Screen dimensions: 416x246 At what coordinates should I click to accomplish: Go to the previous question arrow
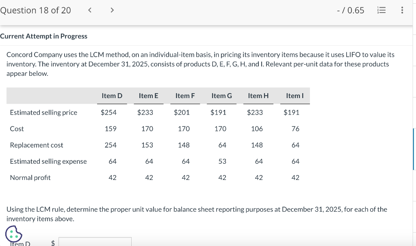pyautogui.click(x=90, y=10)
